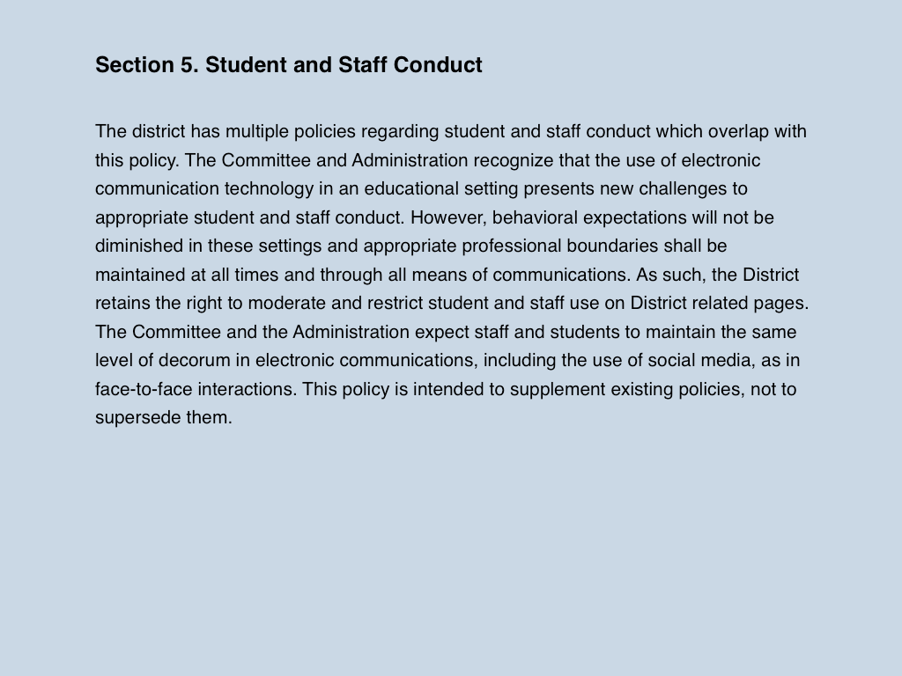Click the word 'behavioral' in the paragraph

[x=535, y=218]
